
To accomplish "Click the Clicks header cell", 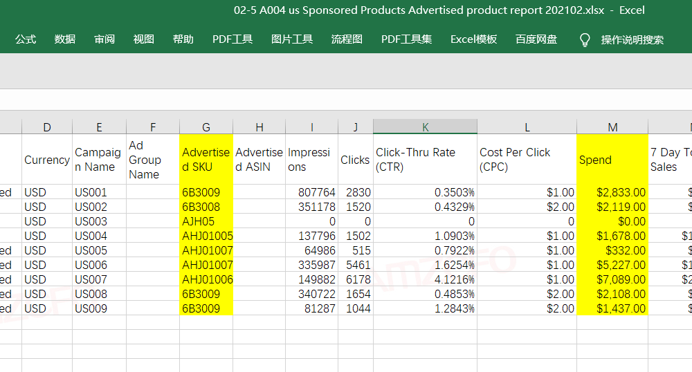I will point(356,160).
